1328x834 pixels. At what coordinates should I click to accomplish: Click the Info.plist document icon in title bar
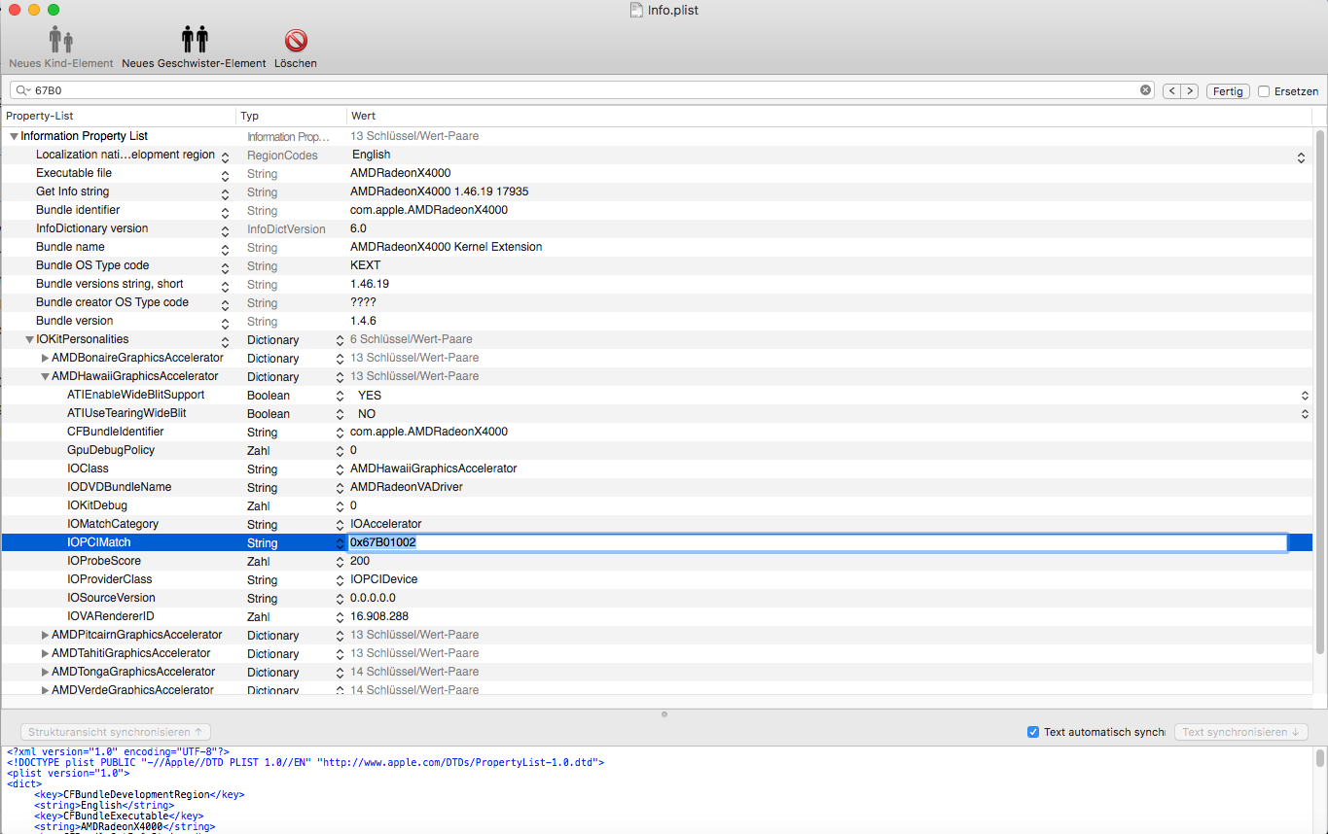click(x=635, y=10)
